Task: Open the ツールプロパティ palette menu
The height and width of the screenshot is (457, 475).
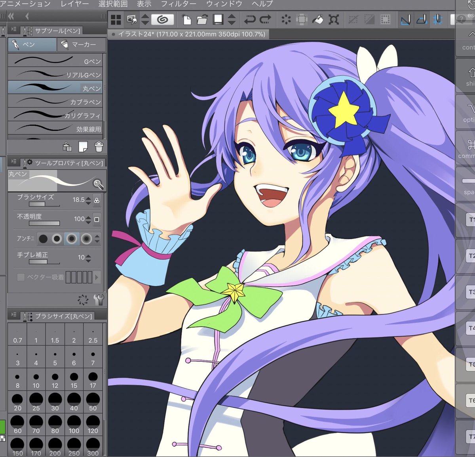Action: click(14, 162)
